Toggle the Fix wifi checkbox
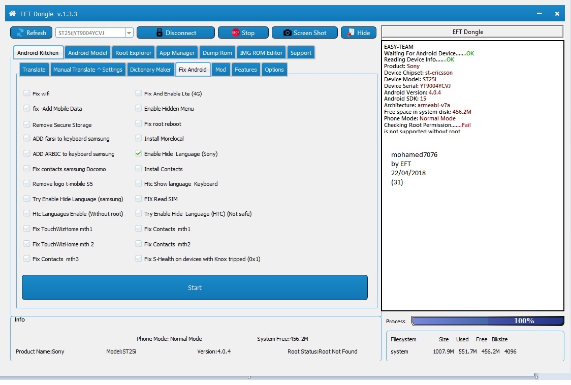571x385 pixels. coord(26,93)
